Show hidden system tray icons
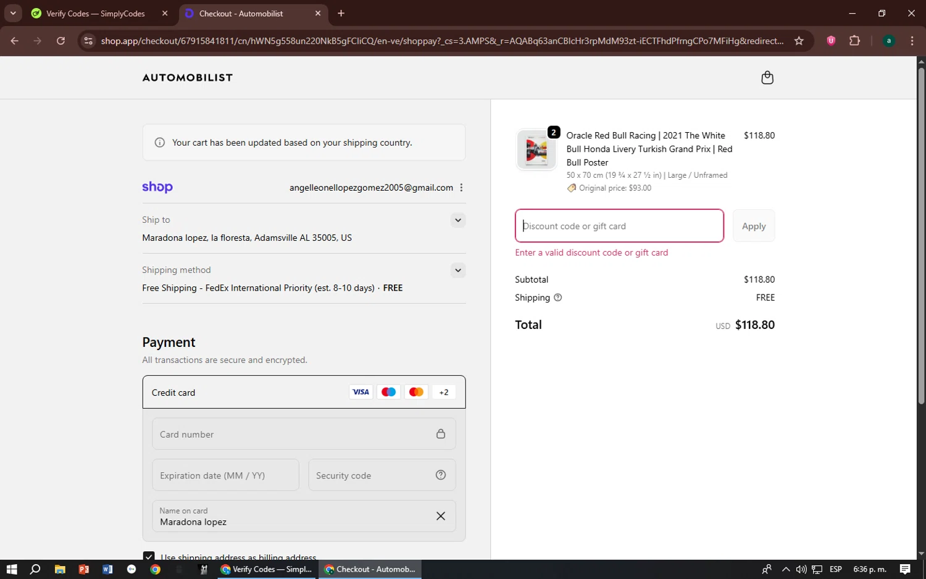926x579 pixels. 785,569
